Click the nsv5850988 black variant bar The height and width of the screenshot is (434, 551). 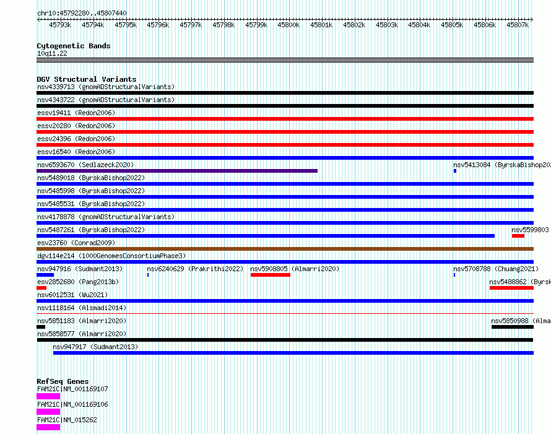click(x=513, y=327)
